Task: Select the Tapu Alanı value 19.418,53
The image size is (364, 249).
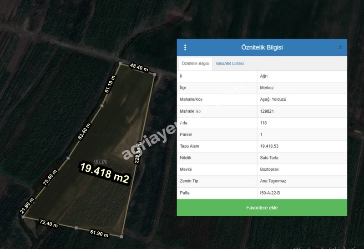Action: (269, 146)
